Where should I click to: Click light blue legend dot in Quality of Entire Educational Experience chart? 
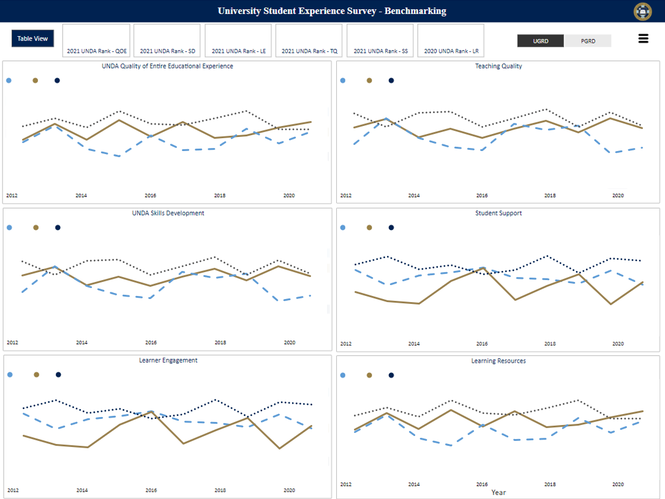click(x=9, y=81)
